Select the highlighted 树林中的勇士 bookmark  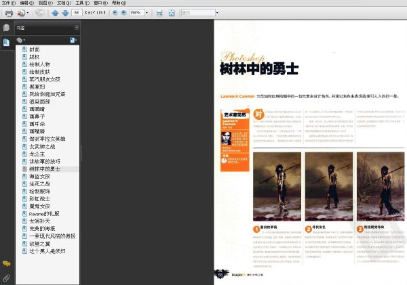tap(45, 169)
